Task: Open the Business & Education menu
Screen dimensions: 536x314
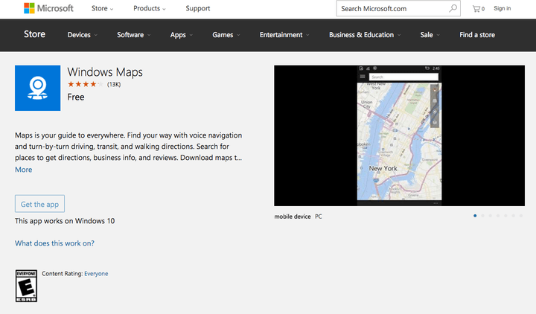Action: click(365, 35)
